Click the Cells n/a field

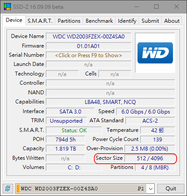(x=115, y=74)
